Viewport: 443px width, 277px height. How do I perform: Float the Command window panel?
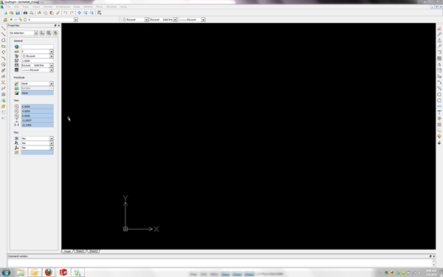(x=430, y=256)
